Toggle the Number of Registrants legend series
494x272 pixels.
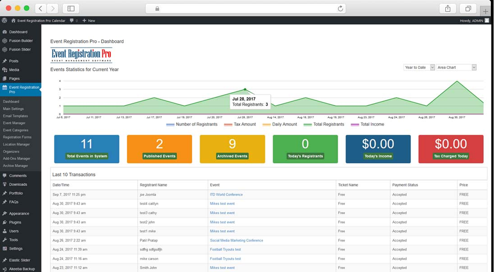point(196,124)
